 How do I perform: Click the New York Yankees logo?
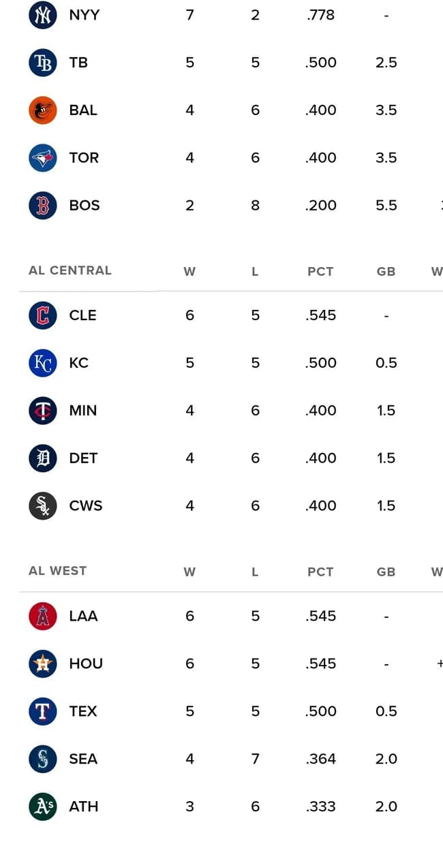[x=42, y=15]
